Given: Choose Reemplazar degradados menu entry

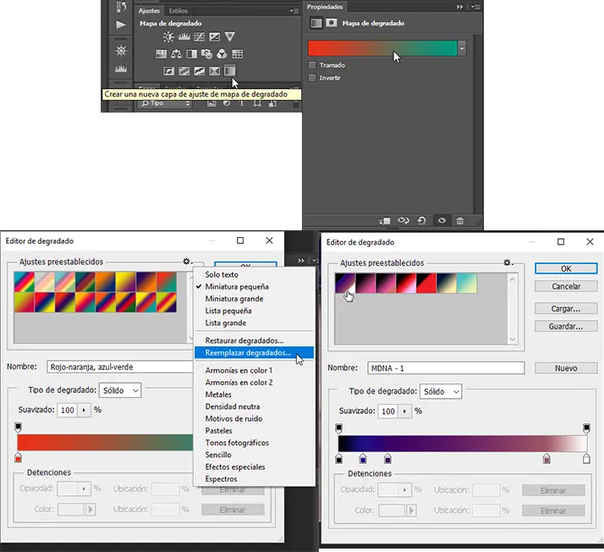Looking at the screenshot, I should click(247, 352).
